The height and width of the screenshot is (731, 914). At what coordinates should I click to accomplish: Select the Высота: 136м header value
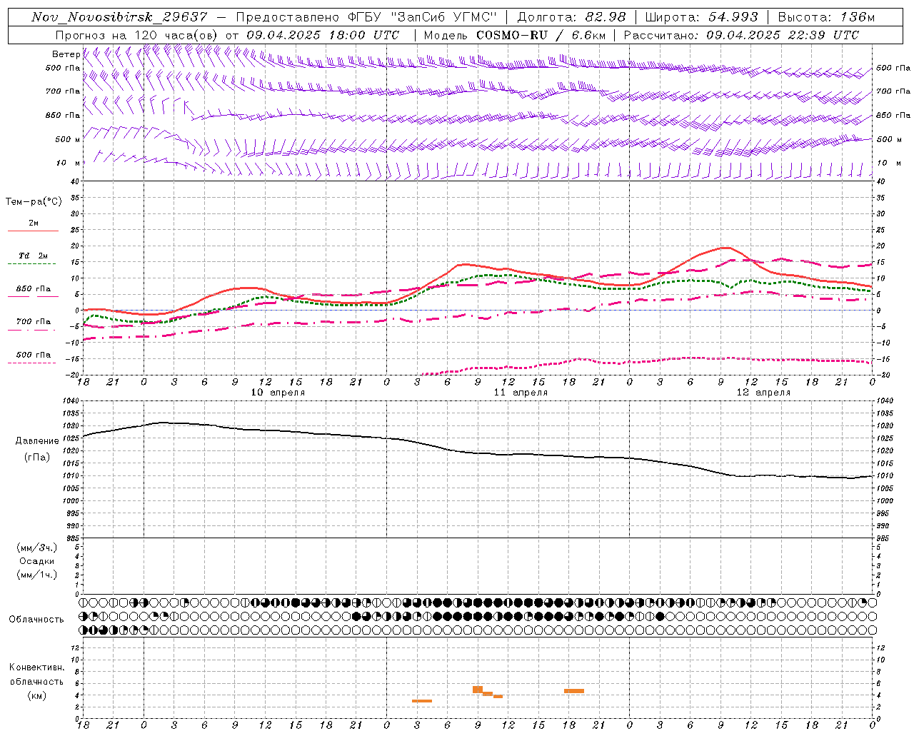826,17
